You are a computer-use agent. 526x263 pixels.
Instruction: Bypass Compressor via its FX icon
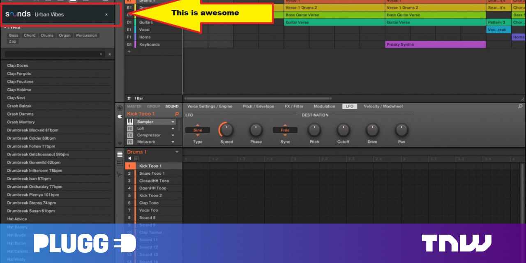[130, 135]
